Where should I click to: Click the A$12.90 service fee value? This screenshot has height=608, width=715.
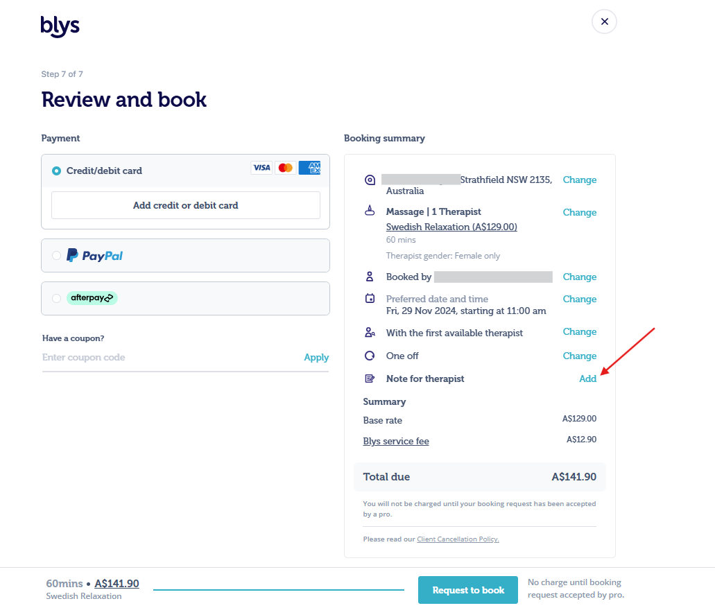[x=581, y=440]
